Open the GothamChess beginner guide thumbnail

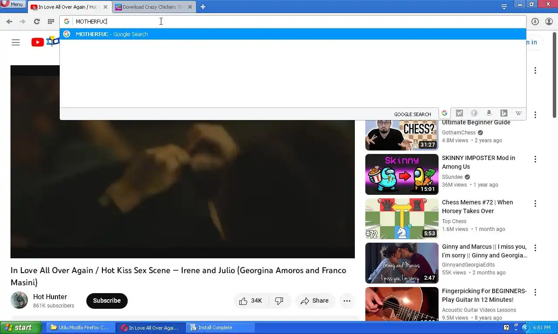point(401,135)
